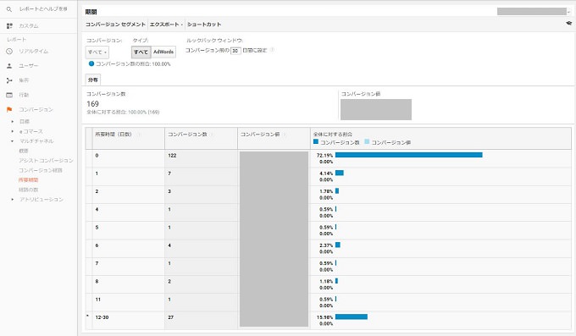
Task: Expand the 目標 tree section
Action: click(12, 121)
